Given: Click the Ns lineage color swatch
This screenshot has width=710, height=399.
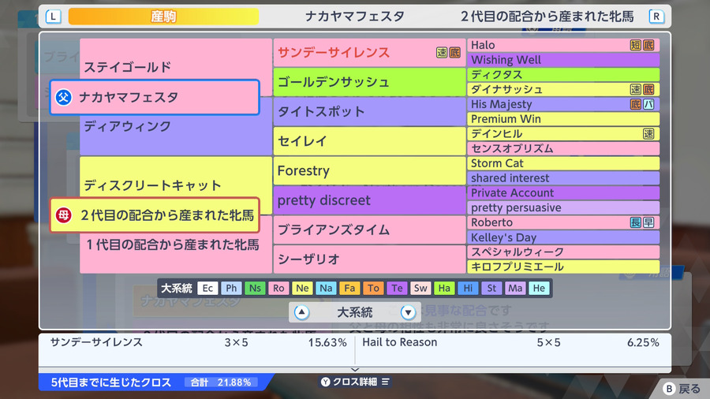Looking at the screenshot, I should coord(255,288).
